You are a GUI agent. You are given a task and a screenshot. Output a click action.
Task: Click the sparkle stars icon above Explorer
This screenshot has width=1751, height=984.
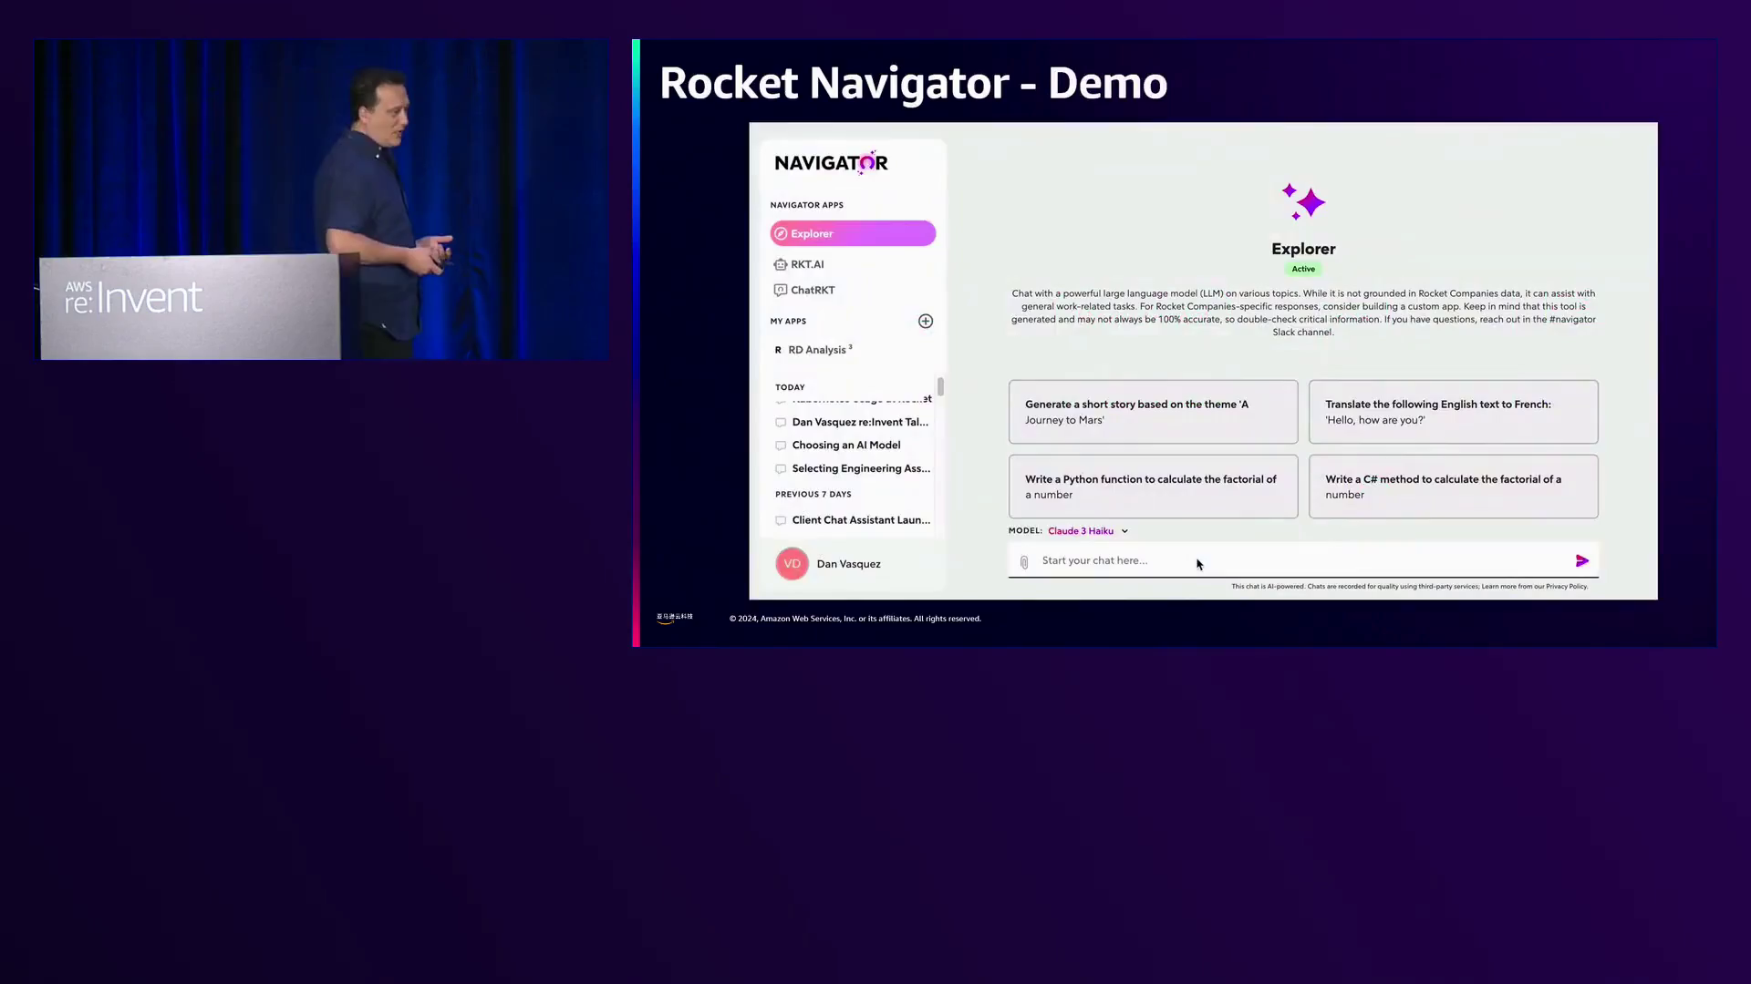click(x=1303, y=202)
